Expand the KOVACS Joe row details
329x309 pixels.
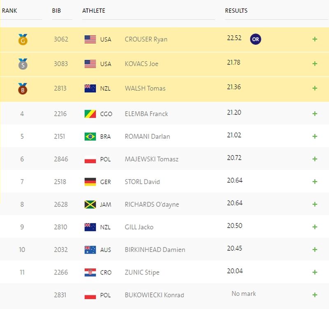(315, 64)
